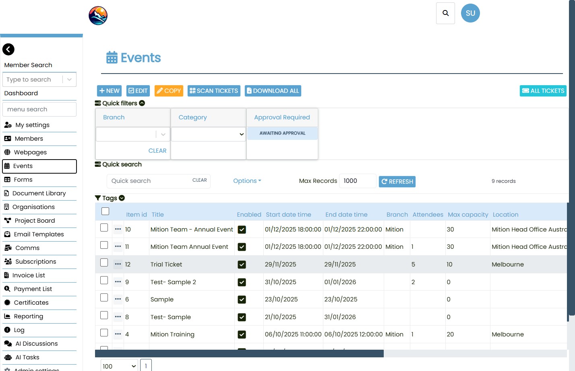This screenshot has height=371, width=575.
Task: Select row checkbox for Mition Training event
Action: (x=104, y=333)
